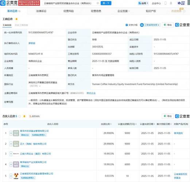This screenshot has height=182, width=190.
Task: Open the 应用 dropdown in the header
Action: (x=143, y=3)
